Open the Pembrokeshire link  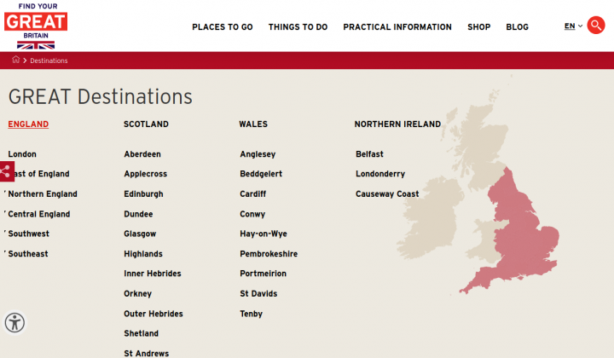pos(269,254)
